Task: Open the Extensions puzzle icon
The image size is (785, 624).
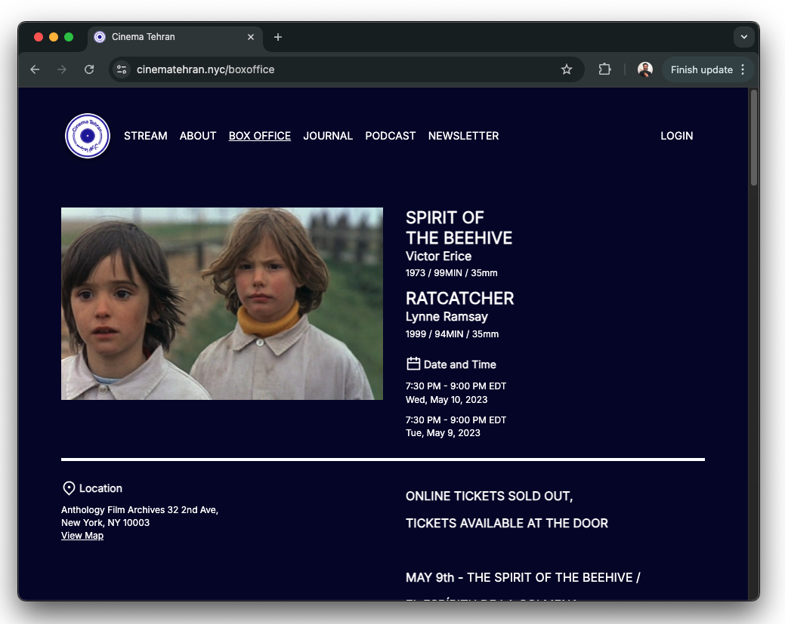Action: pyautogui.click(x=604, y=69)
